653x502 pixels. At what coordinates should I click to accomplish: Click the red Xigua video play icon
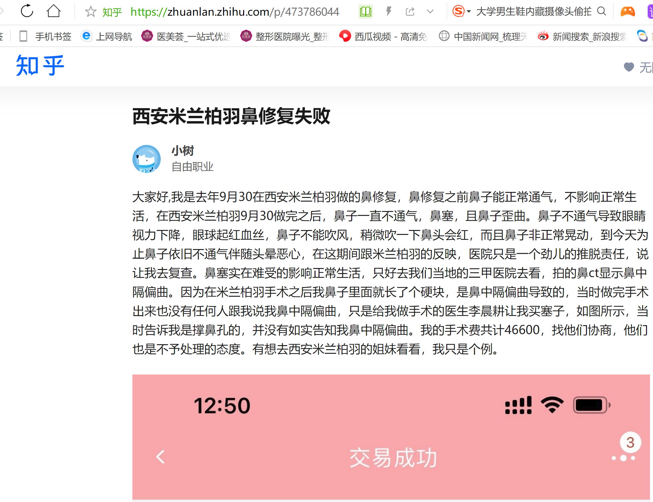pyautogui.click(x=345, y=36)
